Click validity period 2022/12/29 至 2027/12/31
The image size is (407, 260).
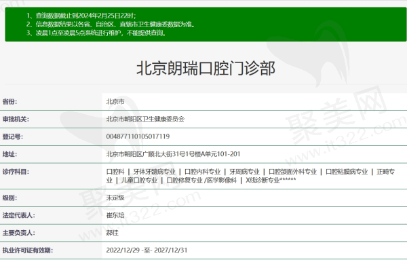coord(147,250)
